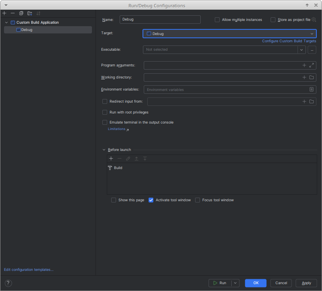Enable Run with root privileges
This screenshot has height=291, width=322.
pyautogui.click(x=105, y=112)
